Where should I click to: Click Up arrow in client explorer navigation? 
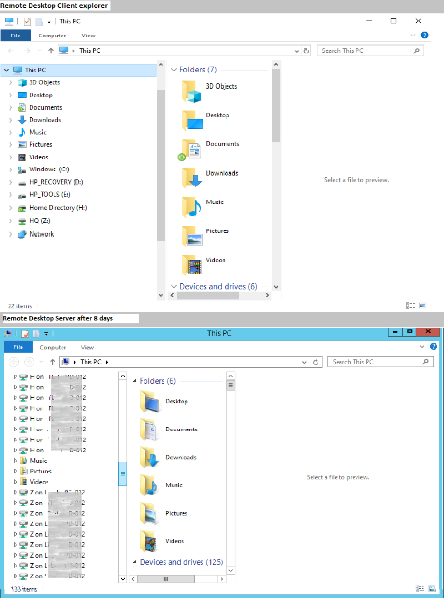click(x=51, y=51)
